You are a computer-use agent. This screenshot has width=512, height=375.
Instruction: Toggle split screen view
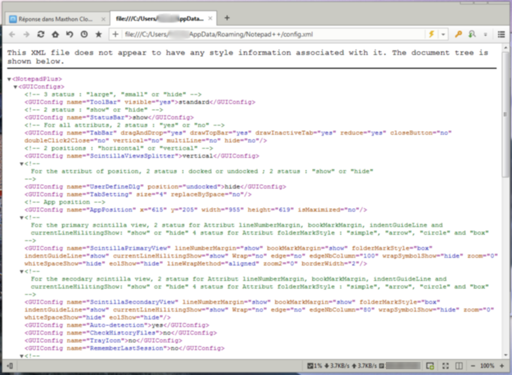coord(459,366)
